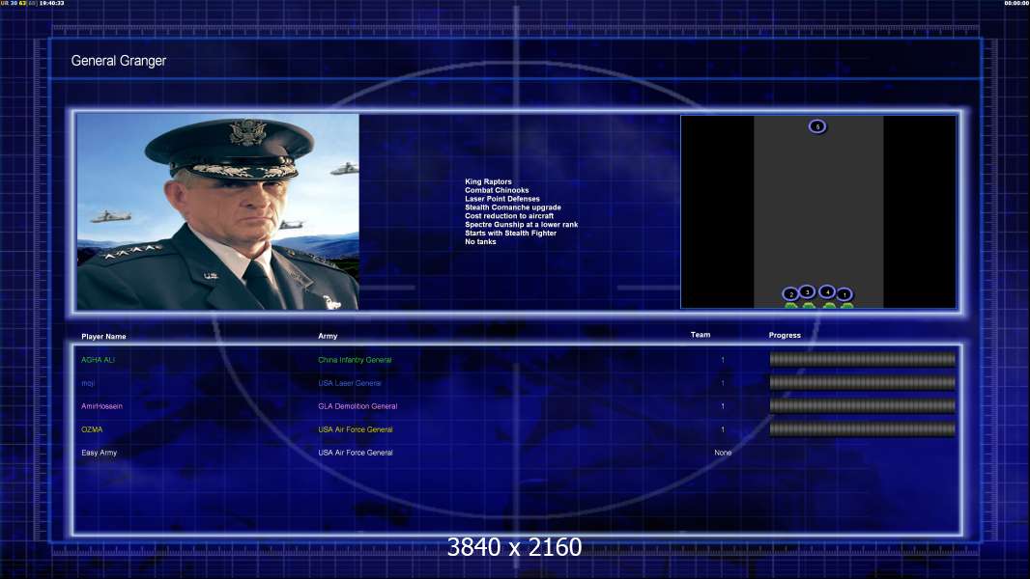Click 'China Infantry General' army entry
Screen dimensions: 1030x579
[x=355, y=360]
